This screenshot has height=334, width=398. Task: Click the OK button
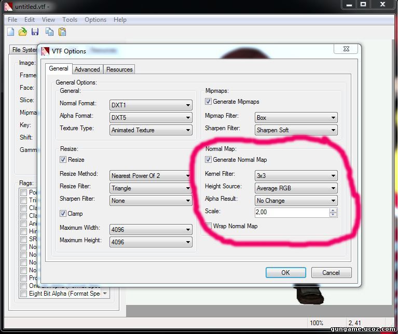[x=285, y=273]
